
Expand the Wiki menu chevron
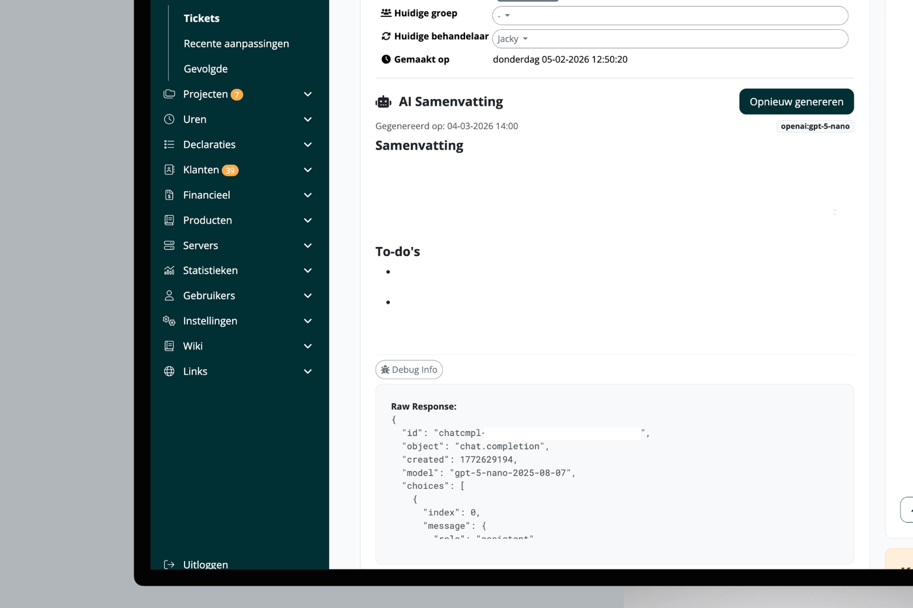pyautogui.click(x=308, y=346)
